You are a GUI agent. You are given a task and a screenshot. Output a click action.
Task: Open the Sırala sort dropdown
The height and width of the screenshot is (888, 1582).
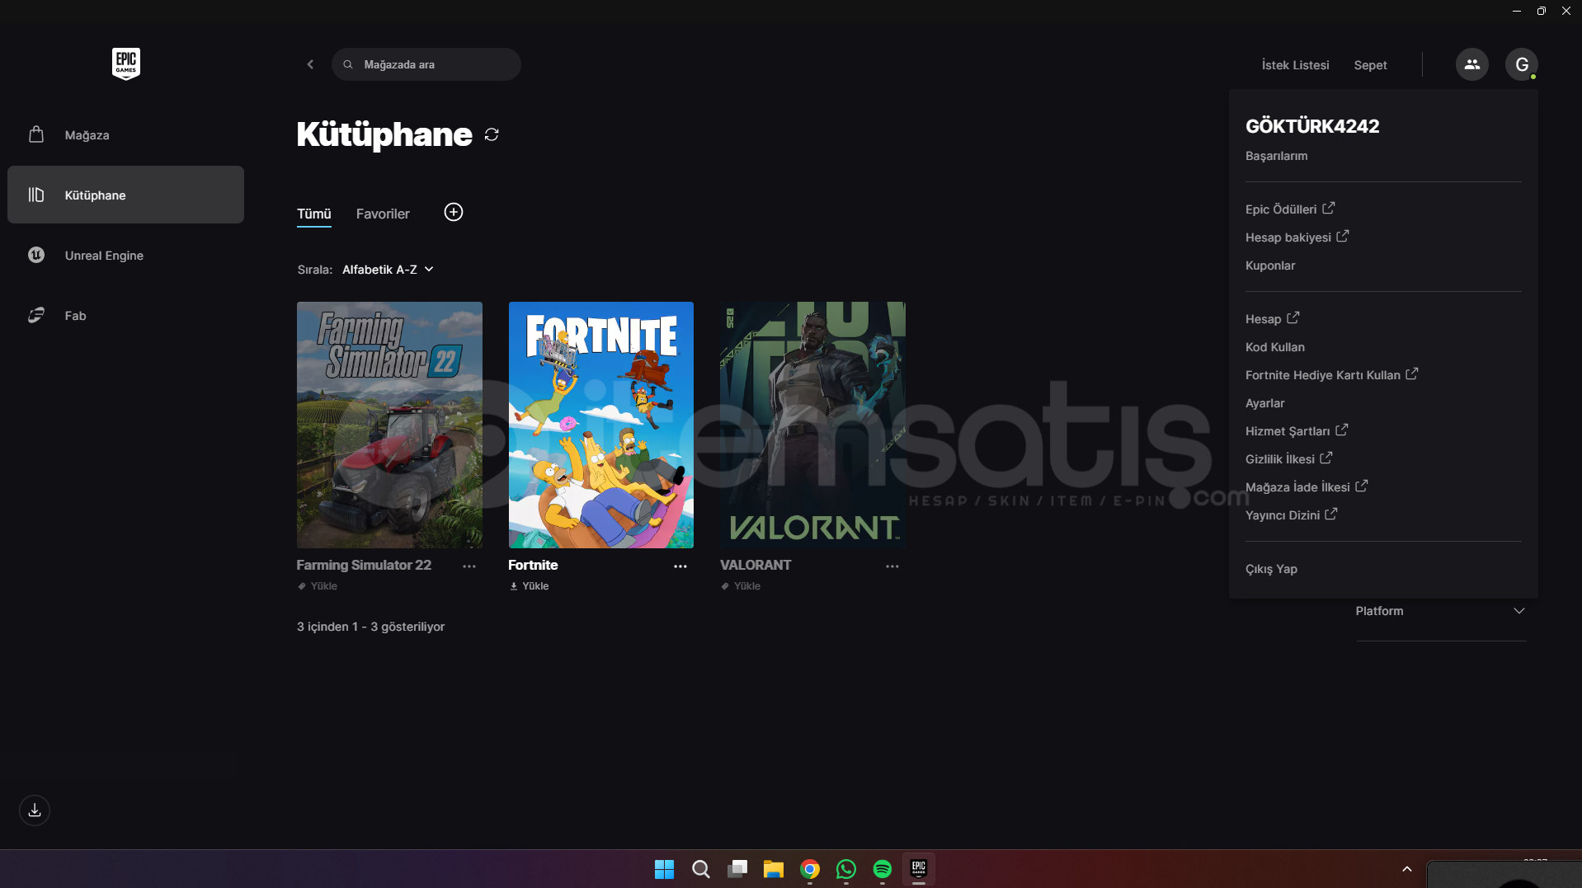pyautogui.click(x=388, y=270)
